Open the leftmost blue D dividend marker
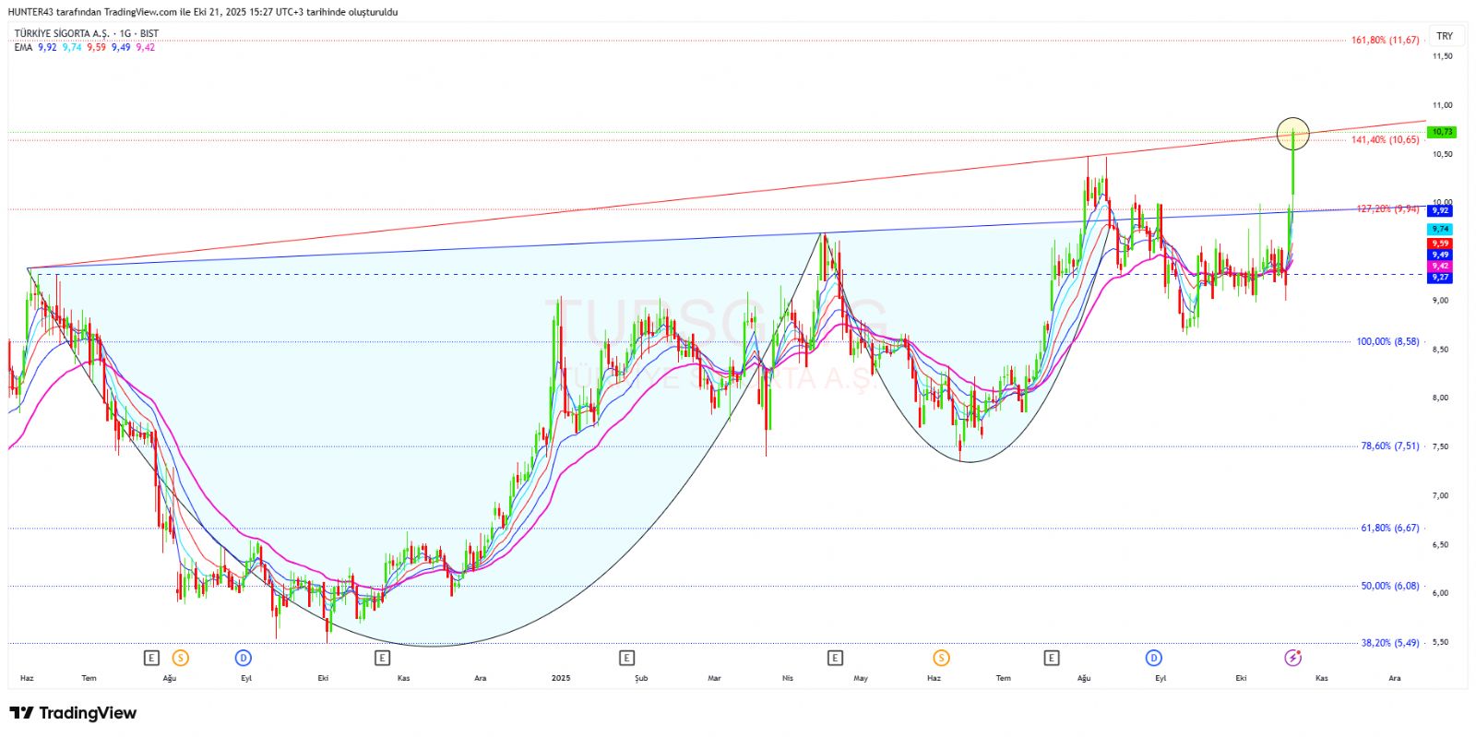Screen dimensions: 1476x737 pyautogui.click(x=244, y=658)
